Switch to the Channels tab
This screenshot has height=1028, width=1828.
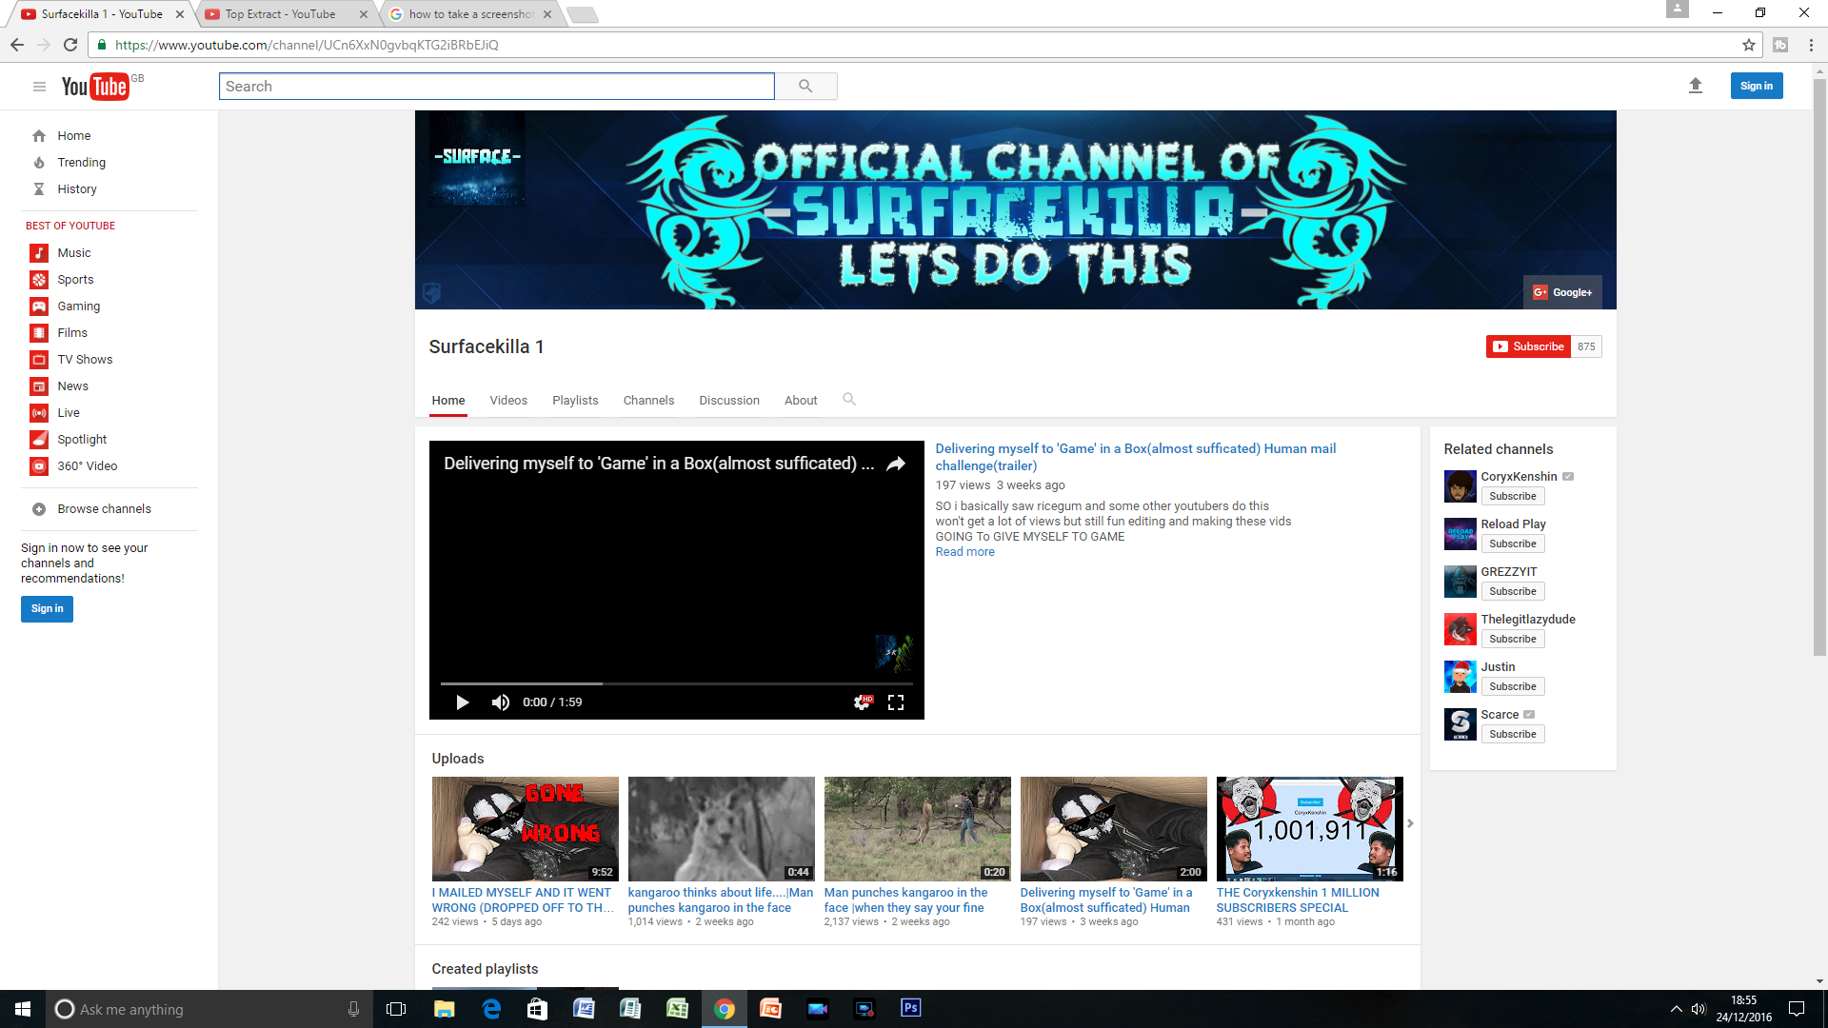coord(648,401)
